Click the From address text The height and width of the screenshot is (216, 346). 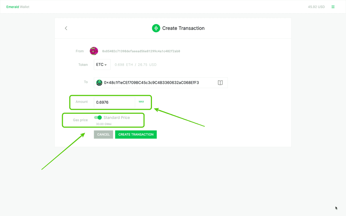[x=141, y=51]
